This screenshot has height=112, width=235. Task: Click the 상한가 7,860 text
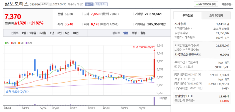pos(109,14)
